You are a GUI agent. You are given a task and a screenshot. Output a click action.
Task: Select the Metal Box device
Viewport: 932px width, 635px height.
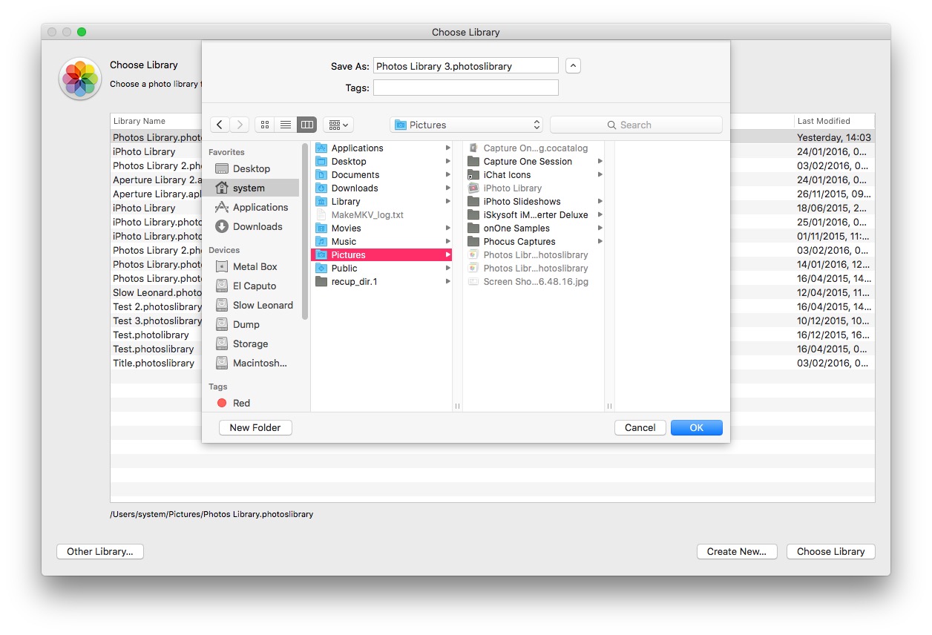tap(255, 266)
